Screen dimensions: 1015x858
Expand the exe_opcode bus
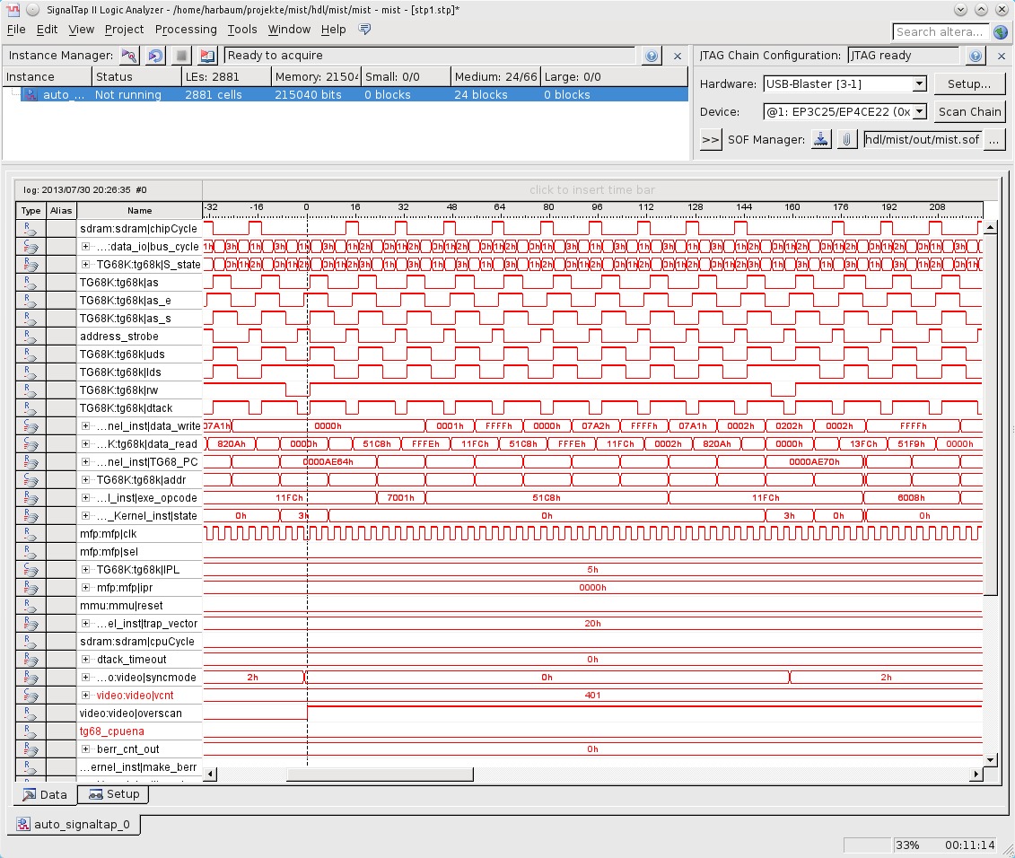coord(85,498)
